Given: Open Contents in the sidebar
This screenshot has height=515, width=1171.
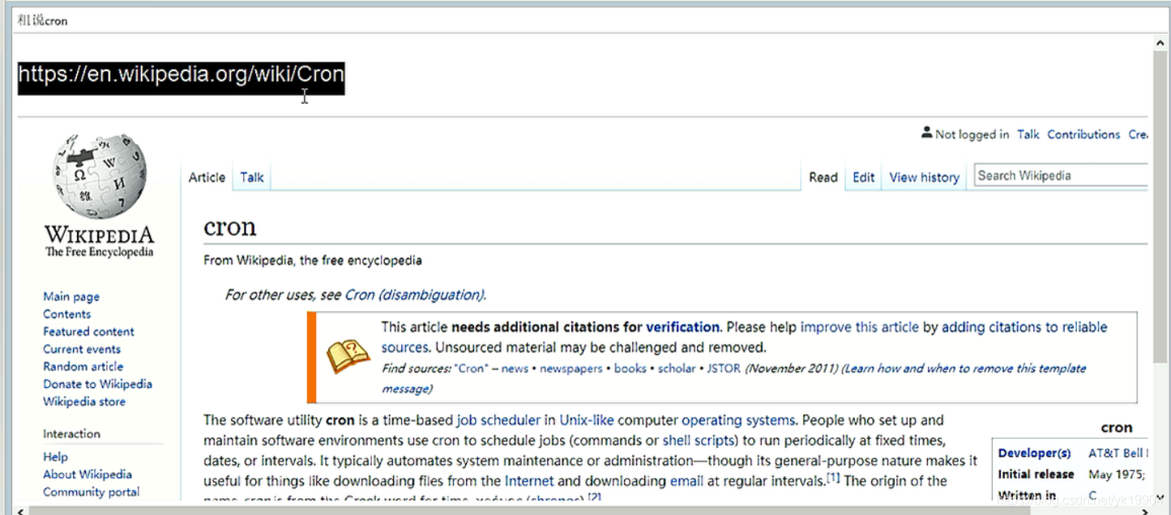Looking at the screenshot, I should 66,314.
